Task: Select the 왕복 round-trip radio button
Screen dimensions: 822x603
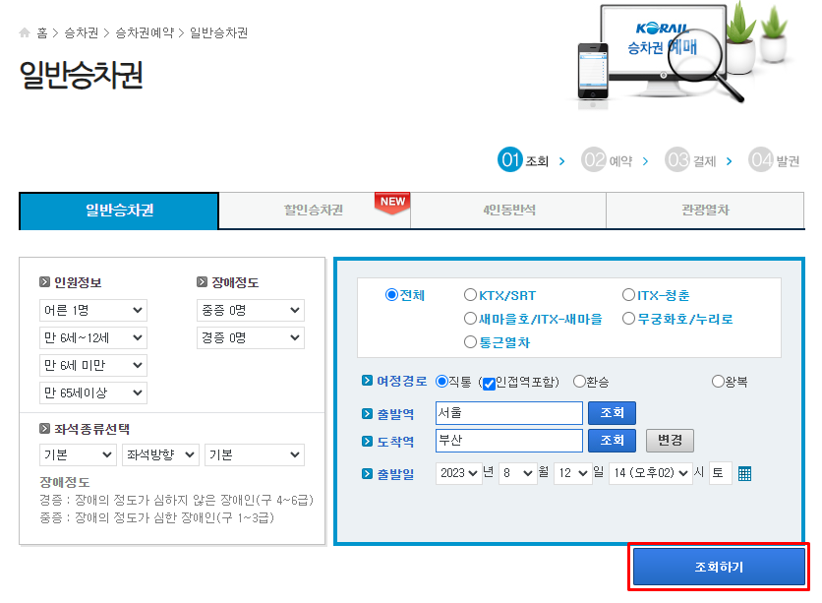Action: pyautogui.click(x=718, y=382)
